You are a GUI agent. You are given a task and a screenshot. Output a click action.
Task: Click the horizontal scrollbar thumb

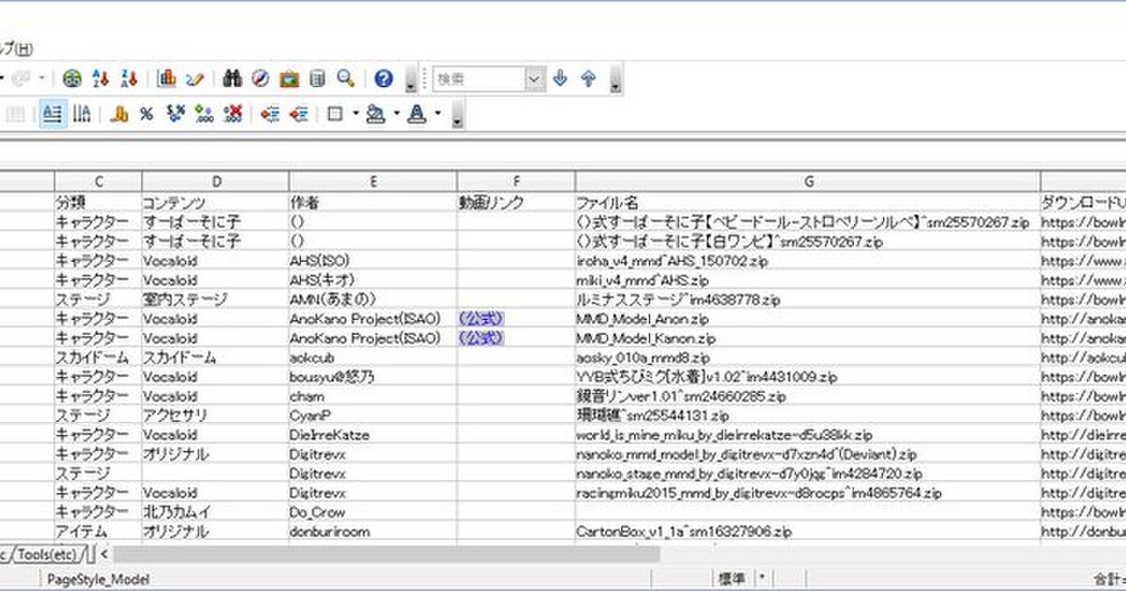pos(387,553)
